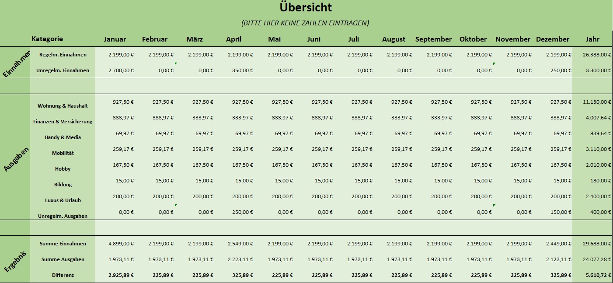Click January Summe Einnahmen value 4.899,00 €
The image size is (613, 283).
(x=121, y=244)
